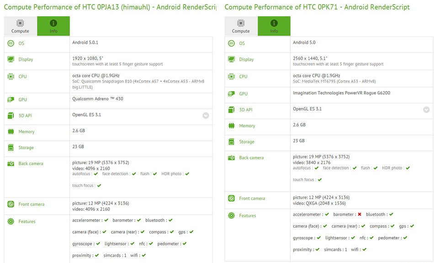Click the OS icon in the 0PK71 panel

232,43
